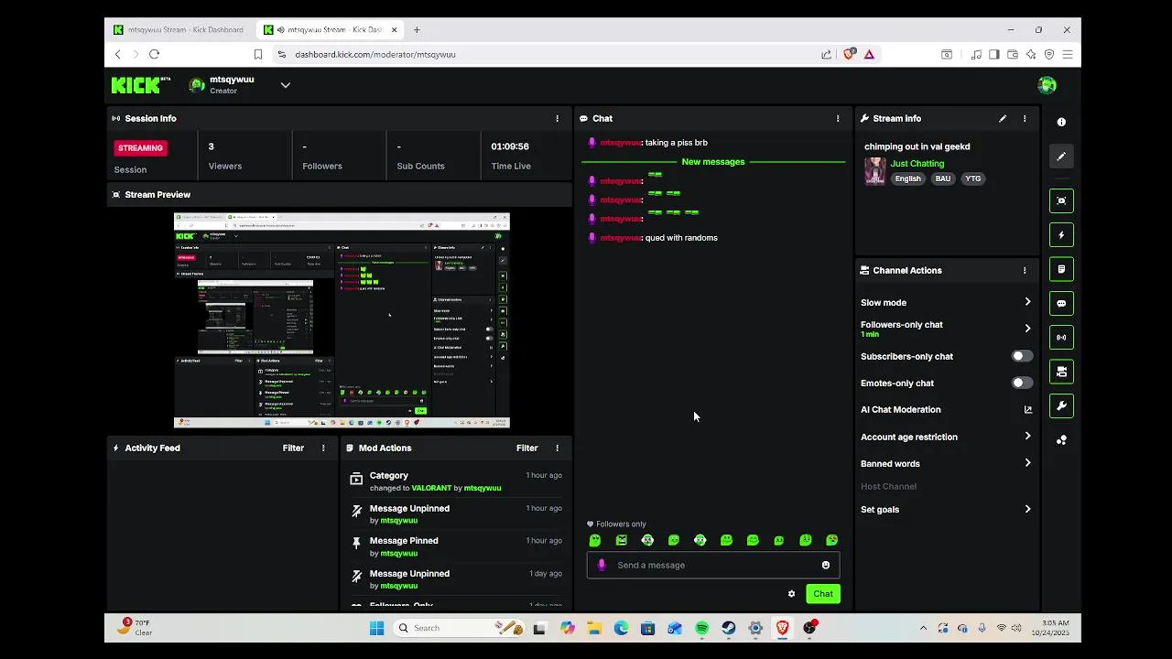Open Session info panel three-dot menu
The image size is (1172, 659).
[x=557, y=118]
